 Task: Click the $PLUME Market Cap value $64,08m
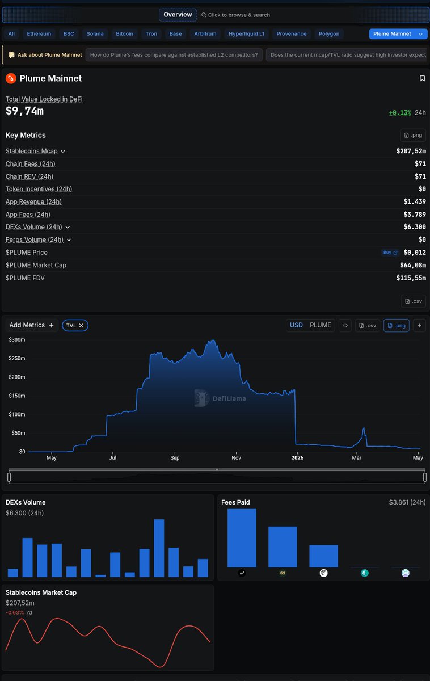tap(413, 265)
